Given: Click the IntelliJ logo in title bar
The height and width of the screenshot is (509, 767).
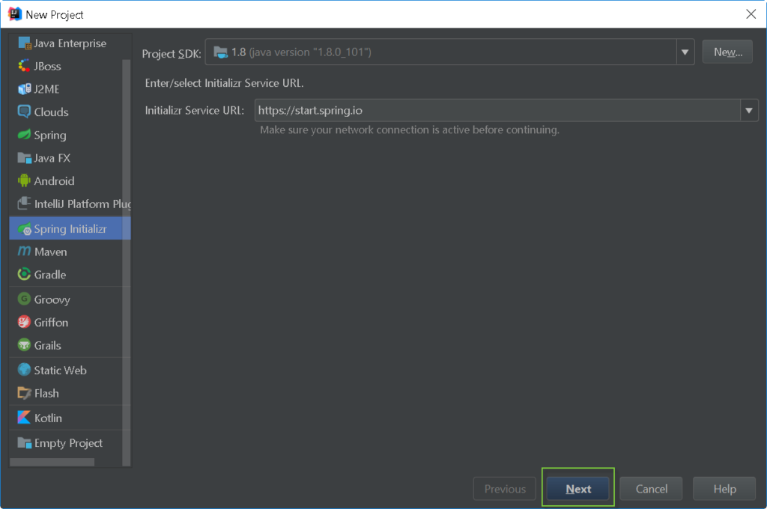Looking at the screenshot, I should pos(15,14).
